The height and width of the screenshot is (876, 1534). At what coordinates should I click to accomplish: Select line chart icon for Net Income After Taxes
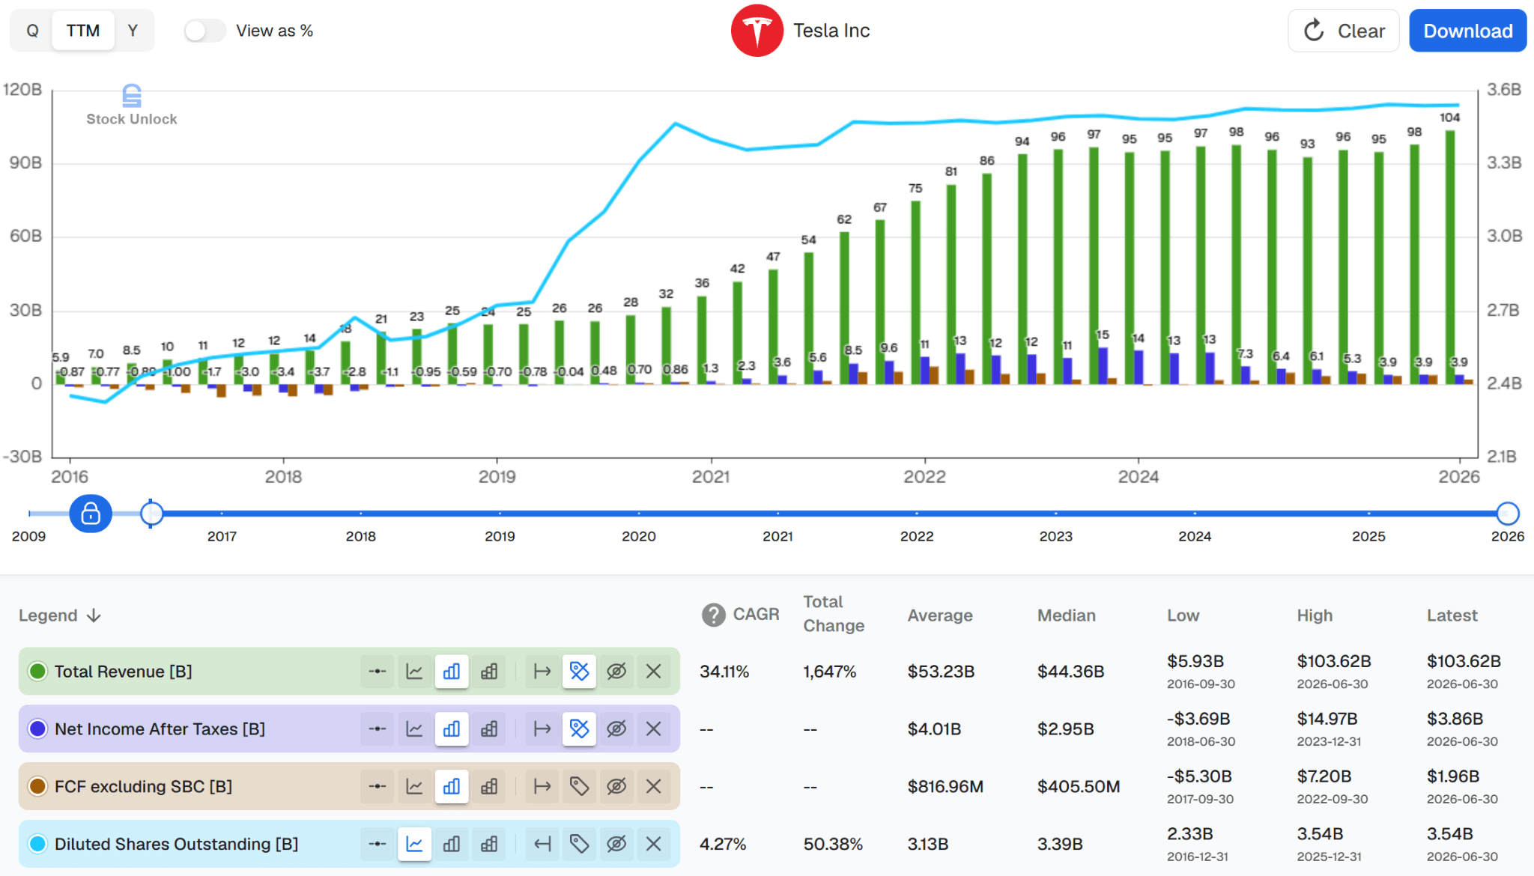[x=414, y=729]
